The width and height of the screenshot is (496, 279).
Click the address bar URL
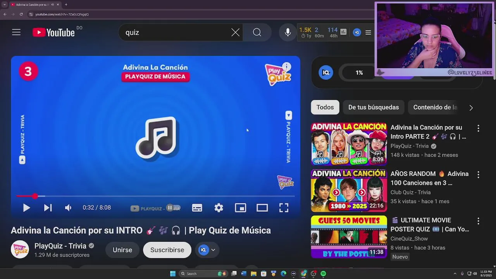pyautogui.click(x=62, y=14)
